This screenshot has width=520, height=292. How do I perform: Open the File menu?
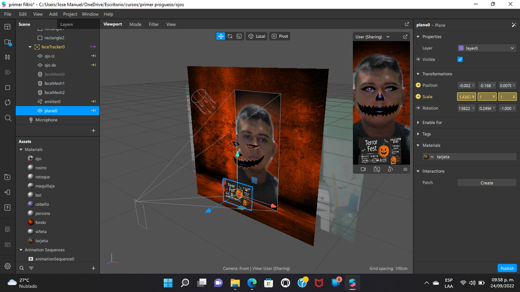[8, 14]
